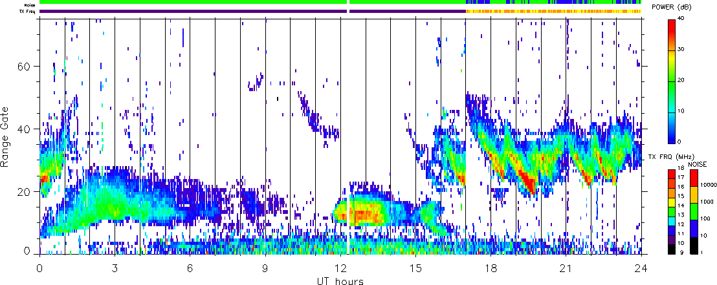This screenshot has height=285, width=717.
Task: Click the orange-yellow TX Freq bar section after 17 UT
Action: [x=553, y=12]
